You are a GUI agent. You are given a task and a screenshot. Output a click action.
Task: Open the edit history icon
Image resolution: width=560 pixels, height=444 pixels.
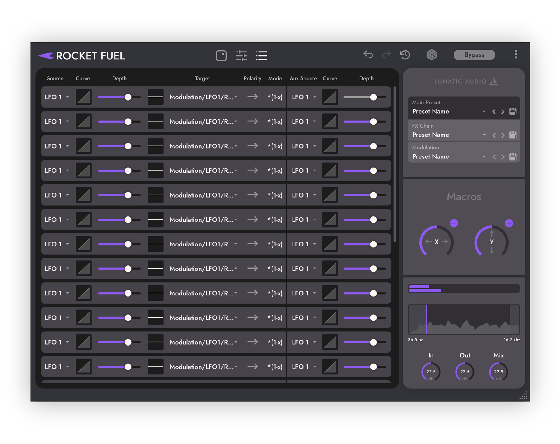coord(405,55)
